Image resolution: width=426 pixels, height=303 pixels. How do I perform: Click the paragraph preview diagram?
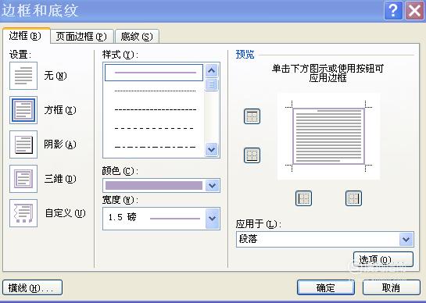pyautogui.click(x=328, y=136)
